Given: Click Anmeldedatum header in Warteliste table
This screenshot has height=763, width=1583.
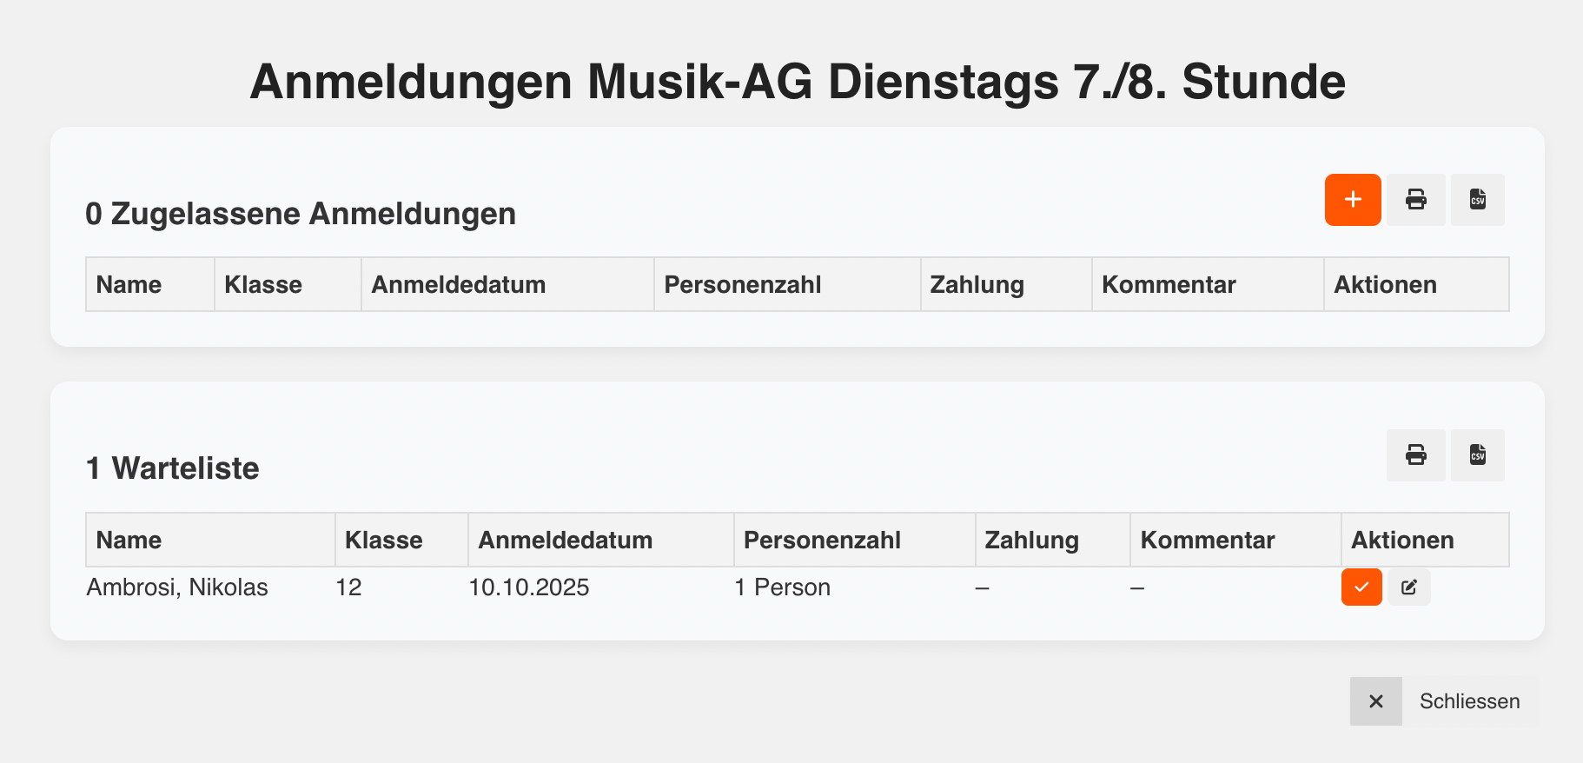Looking at the screenshot, I should click(x=565, y=541).
